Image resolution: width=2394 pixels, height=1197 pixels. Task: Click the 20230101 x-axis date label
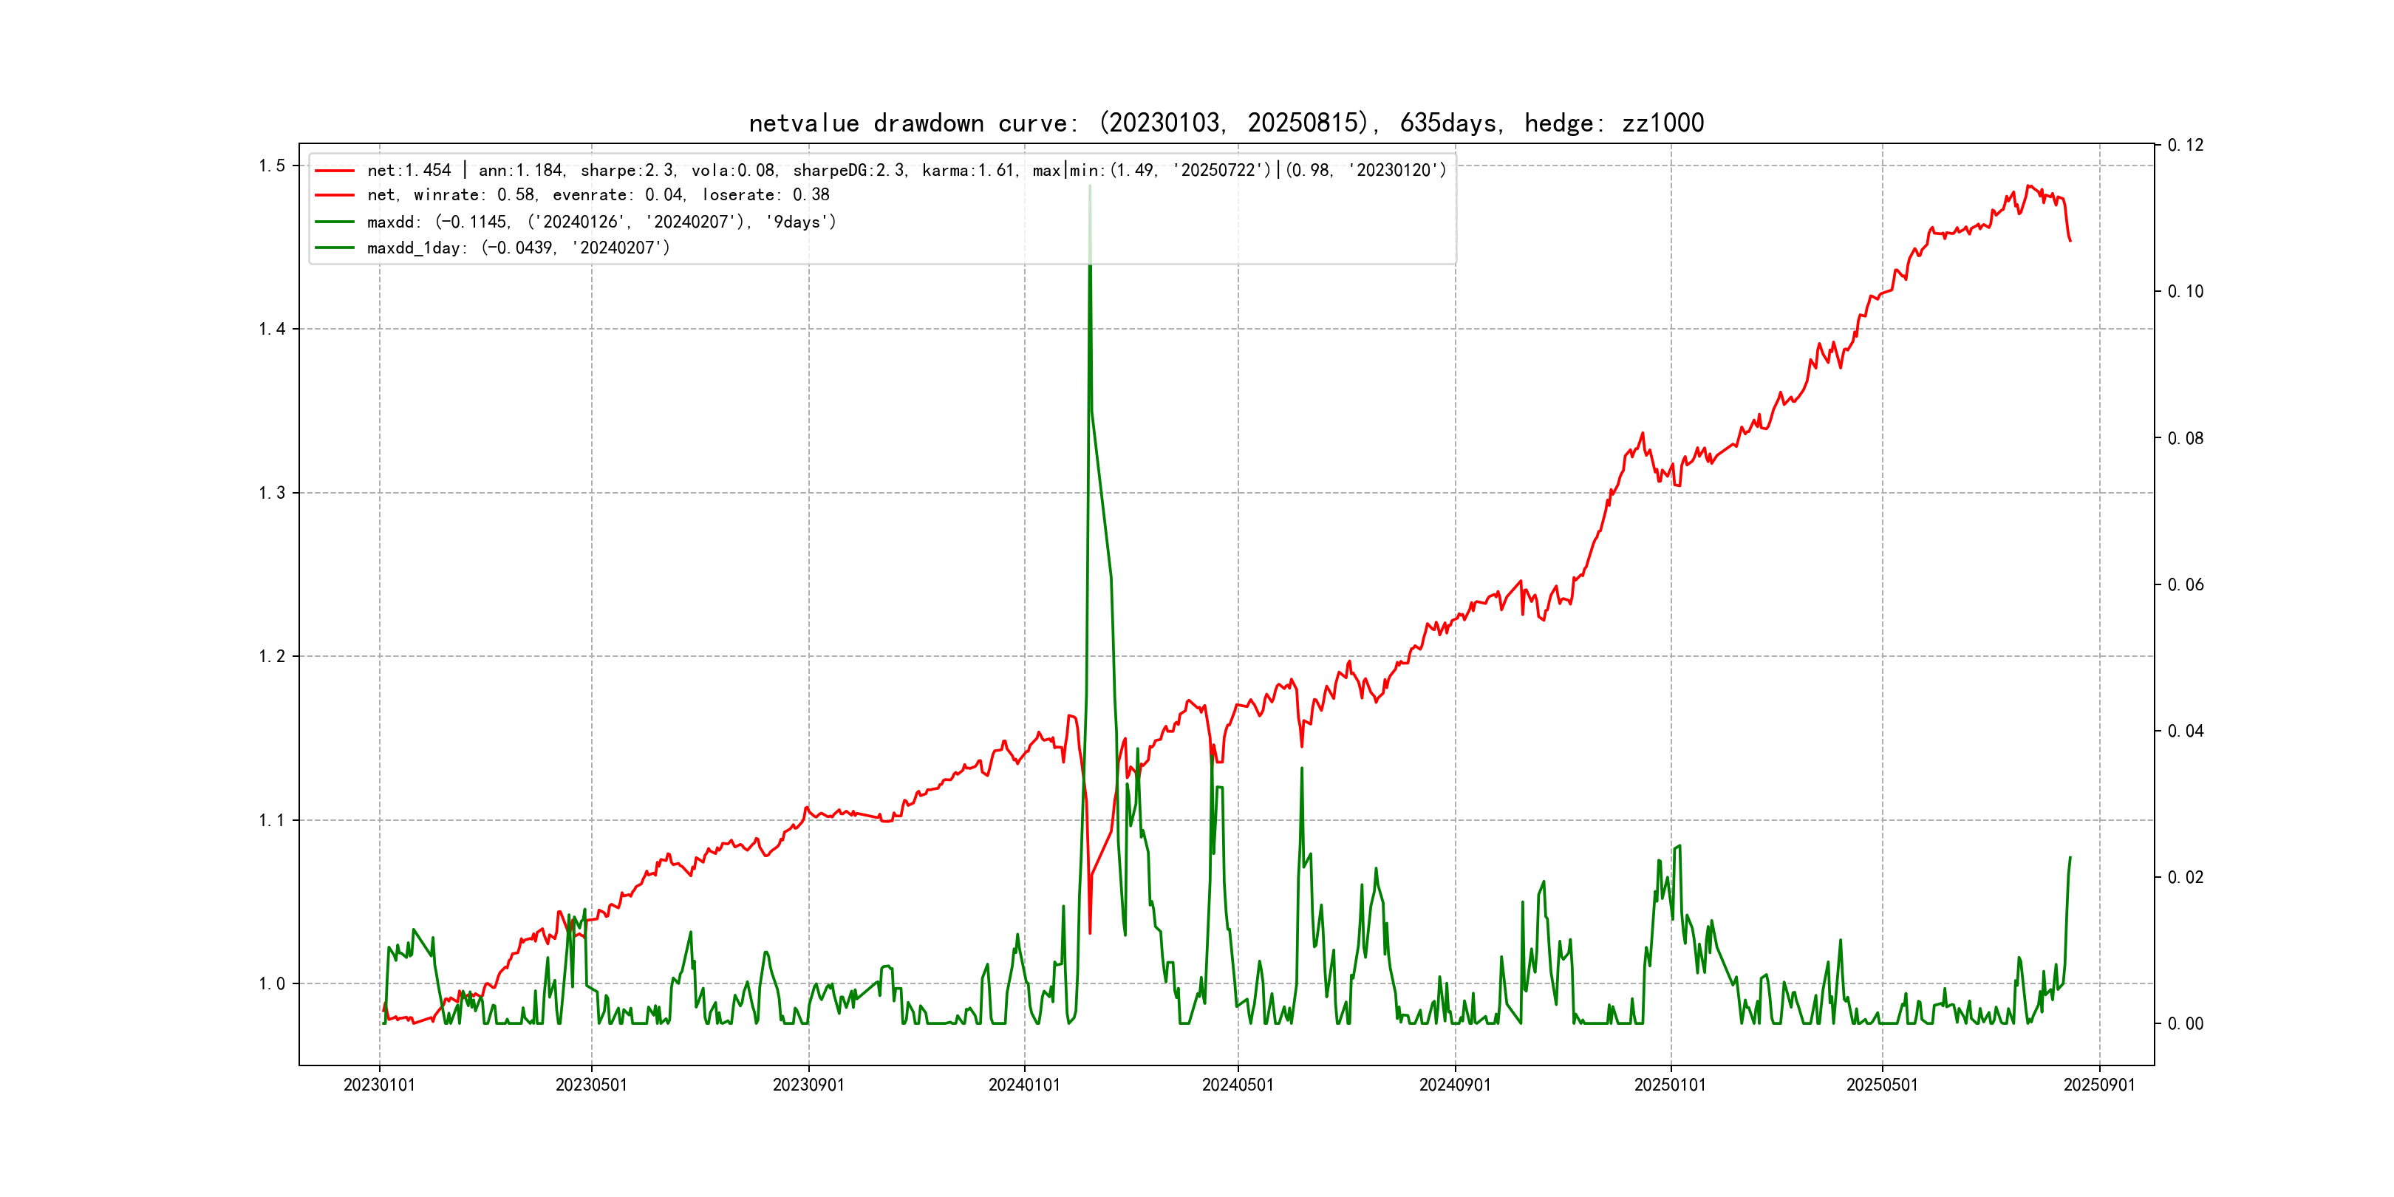[x=379, y=1085]
